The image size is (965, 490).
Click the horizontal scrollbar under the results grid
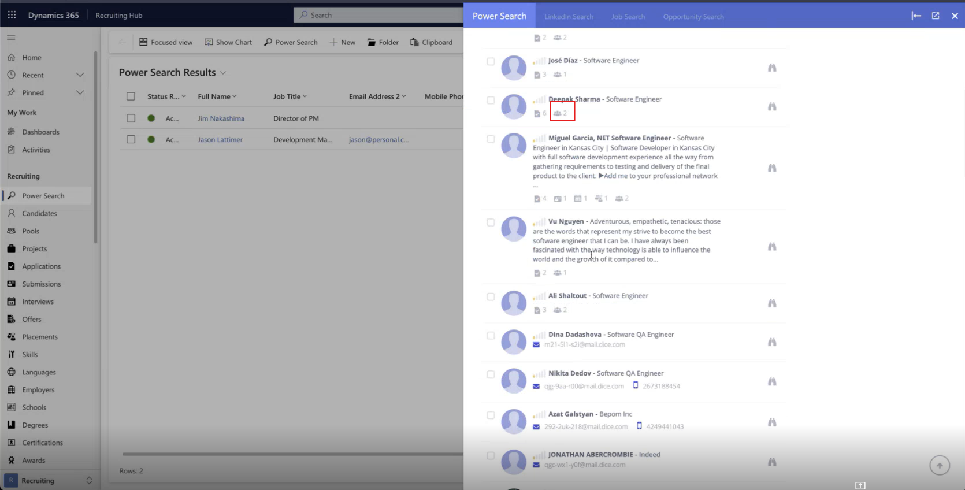[292, 454]
